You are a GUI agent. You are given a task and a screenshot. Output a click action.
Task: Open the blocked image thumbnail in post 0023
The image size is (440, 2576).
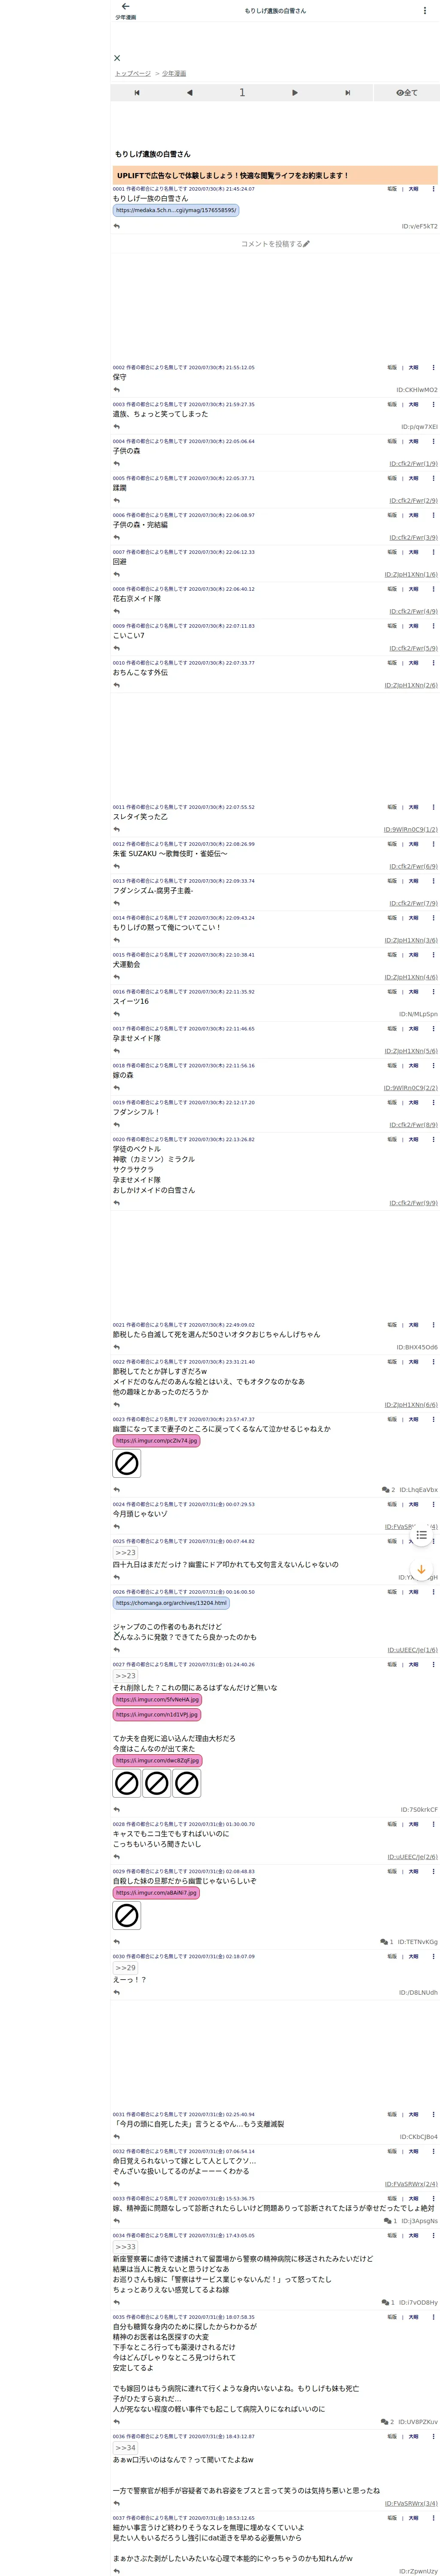(127, 1464)
